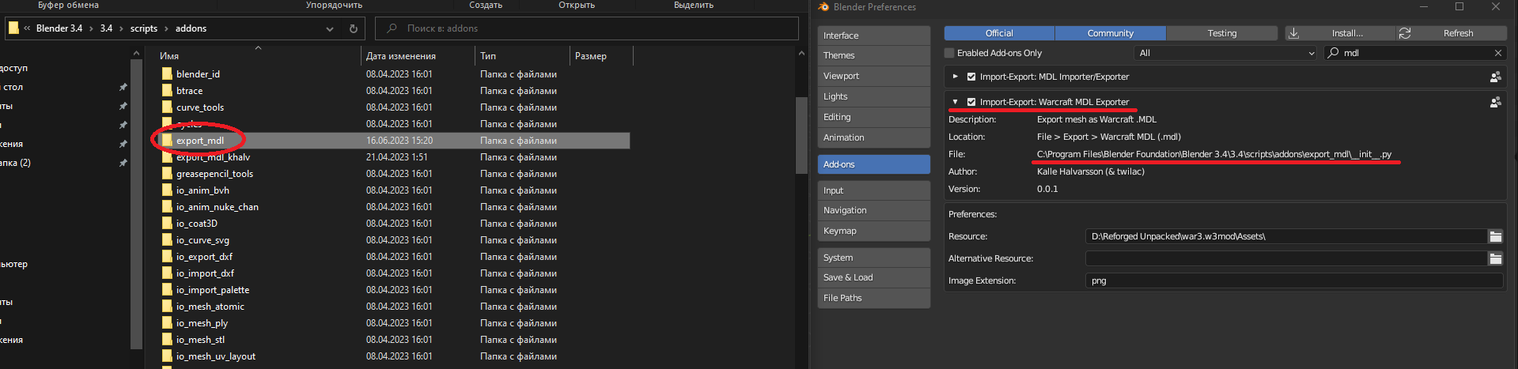
Task: Open folder browser for Alternative Resource
Action: pos(1495,258)
